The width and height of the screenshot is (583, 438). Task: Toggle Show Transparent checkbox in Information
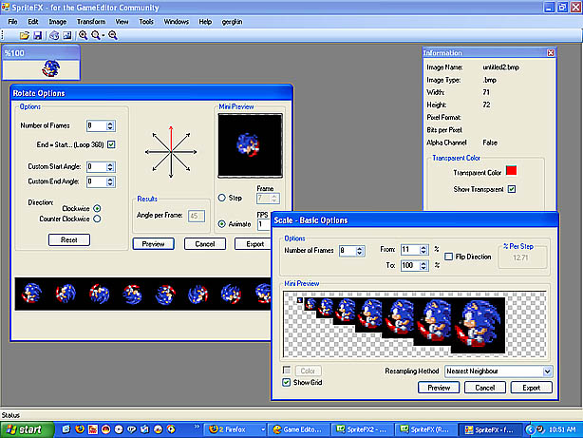pyautogui.click(x=512, y=189)
